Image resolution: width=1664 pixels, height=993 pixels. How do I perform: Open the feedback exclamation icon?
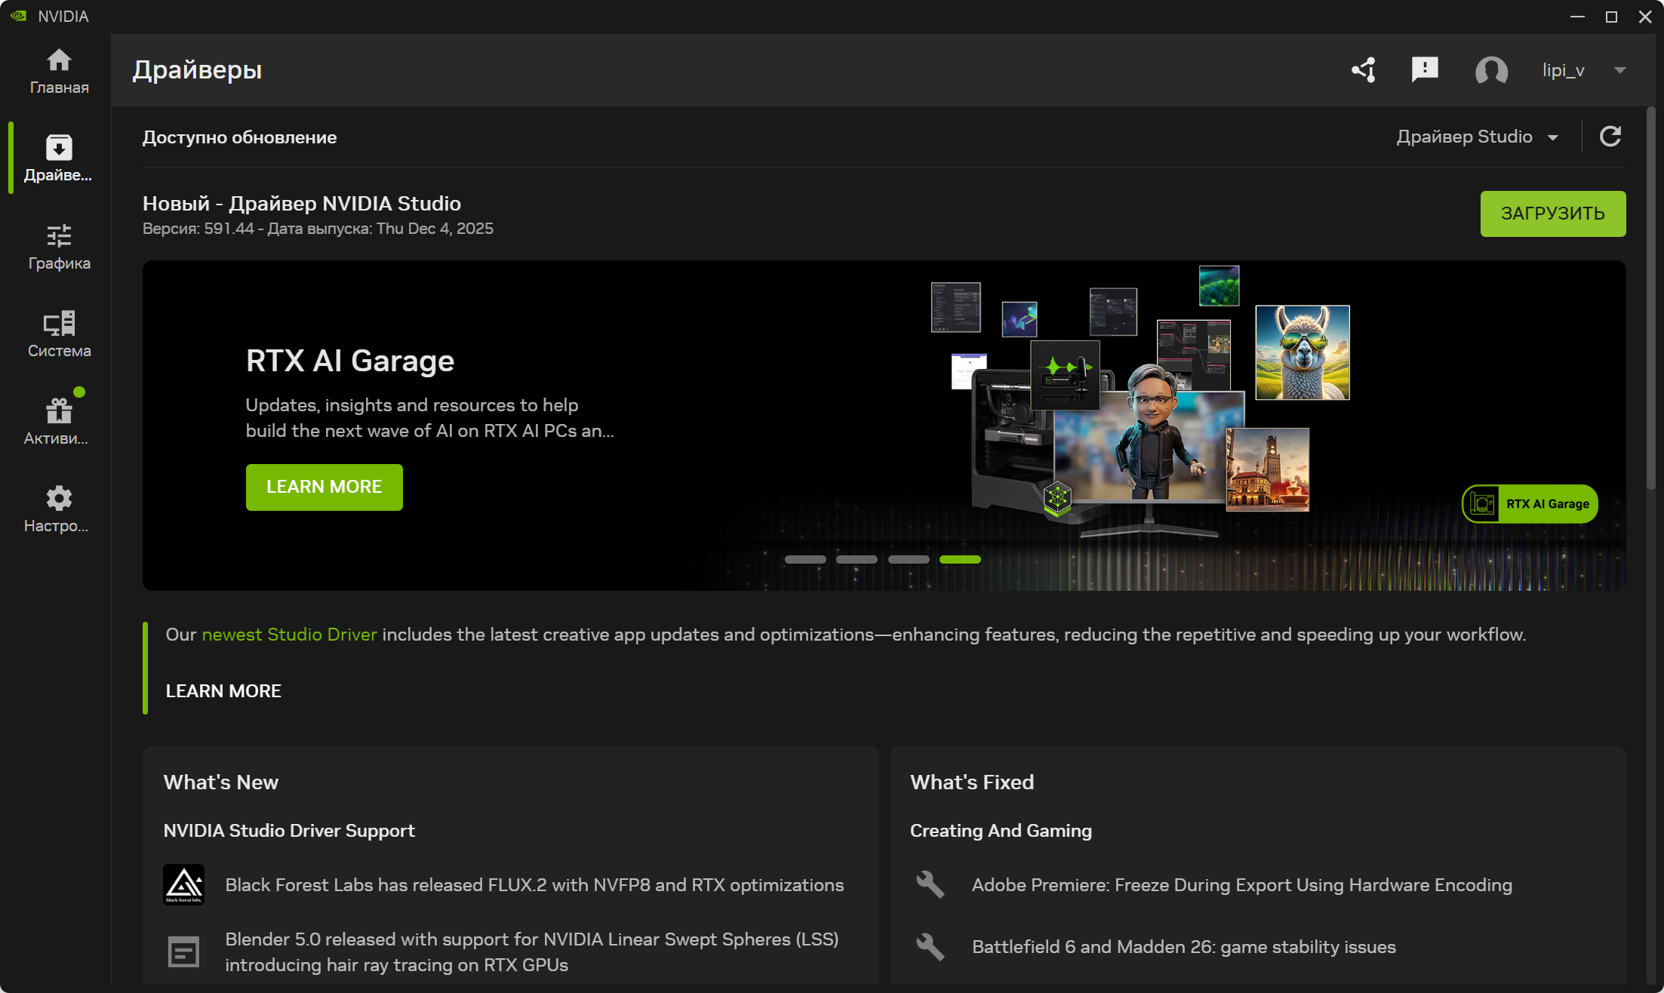[1425, 70]
